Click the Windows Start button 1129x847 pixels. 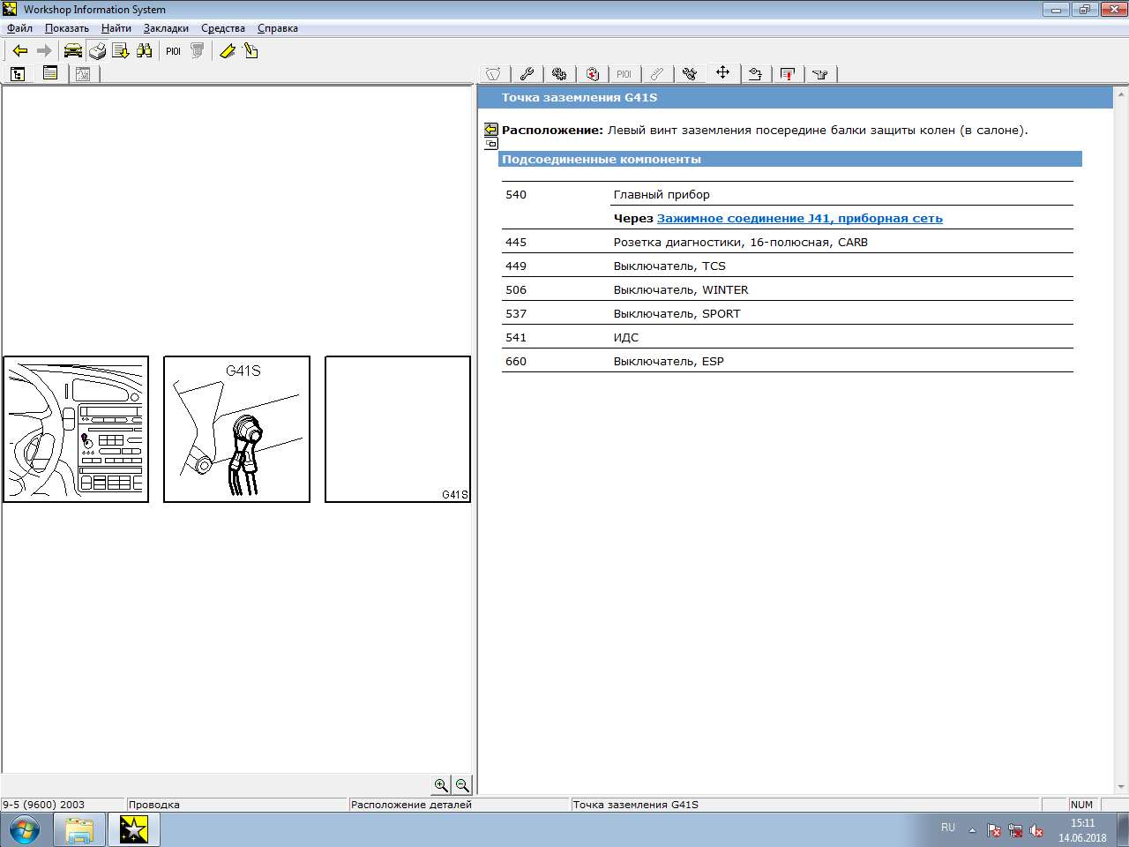[x=24, y=830]
